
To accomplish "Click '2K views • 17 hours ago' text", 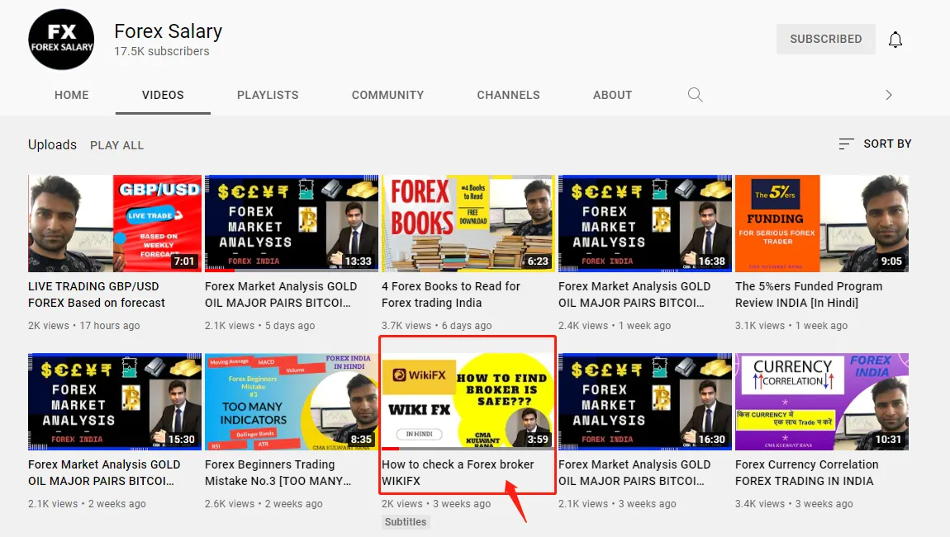I will pyautogui.click(x=83, y=325).
